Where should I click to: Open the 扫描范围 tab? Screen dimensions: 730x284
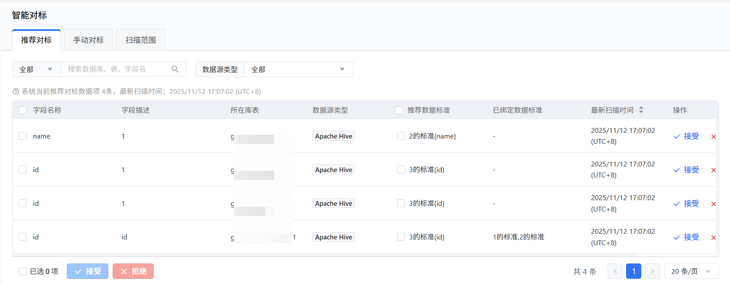point(141,40)
